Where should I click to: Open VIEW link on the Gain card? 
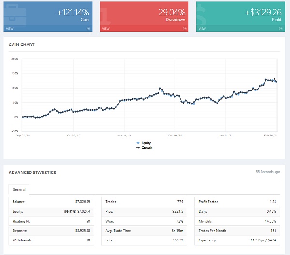coord(10,29)
